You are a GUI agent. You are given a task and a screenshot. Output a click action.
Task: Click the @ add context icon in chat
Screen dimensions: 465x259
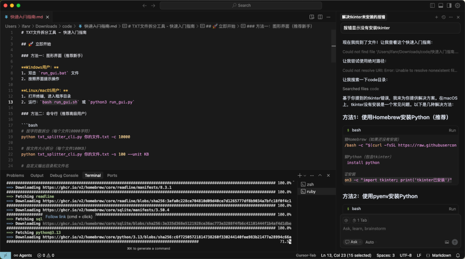[346, 220]
